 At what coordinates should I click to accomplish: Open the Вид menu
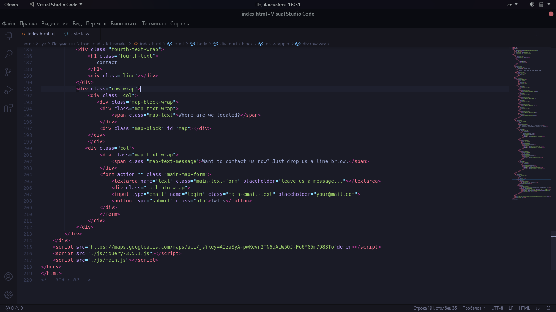click(77, 24)
